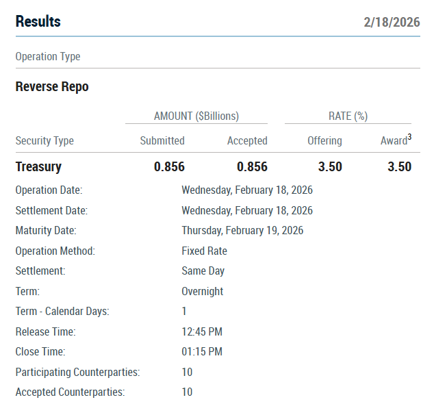Click the Overnight term value
Screen dimensions: 434x415
tap(203, 291)
